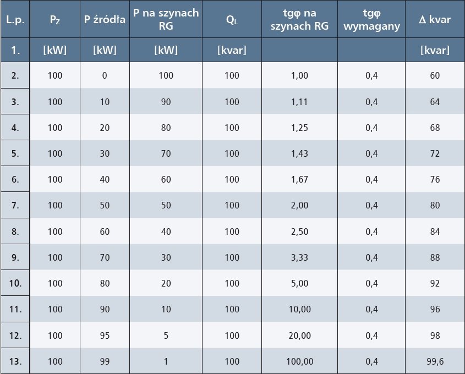
Task: Click the 'P źródła' column header
Action: (x=105, y=20)
